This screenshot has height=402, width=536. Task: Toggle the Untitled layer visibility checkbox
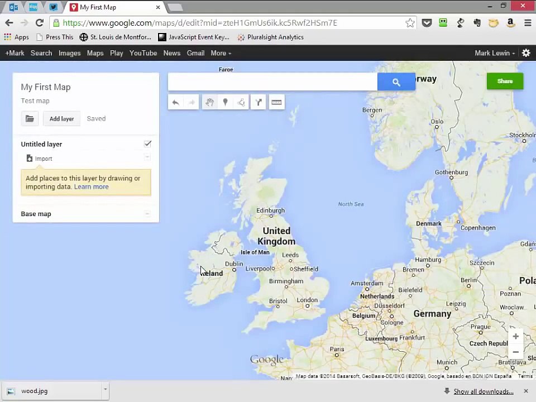[x=147, y=144]
